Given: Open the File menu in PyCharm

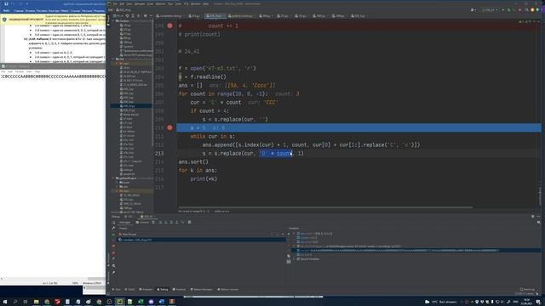Looking at the screenshot, I should coord(115,3).
